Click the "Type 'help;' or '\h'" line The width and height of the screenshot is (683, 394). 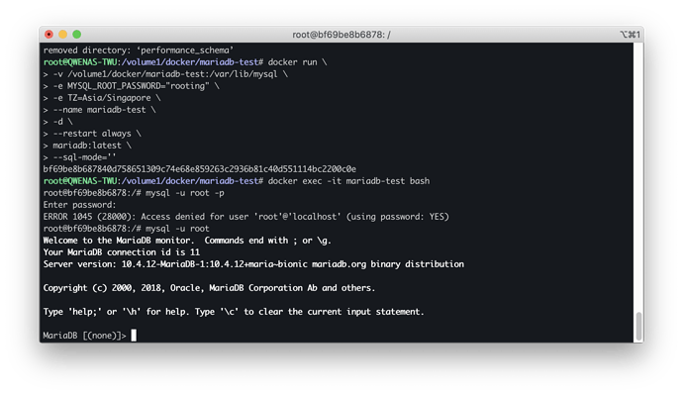234,312
